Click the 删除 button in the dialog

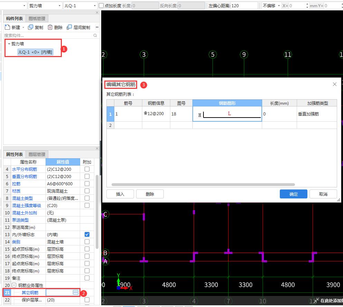click(x=150, y=194)
